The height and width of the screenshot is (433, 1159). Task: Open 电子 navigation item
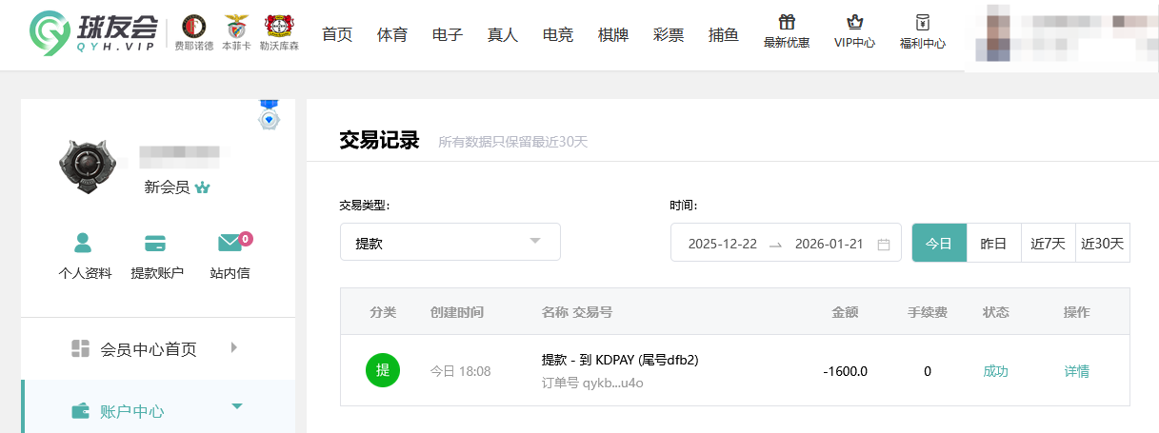(448, 34)
